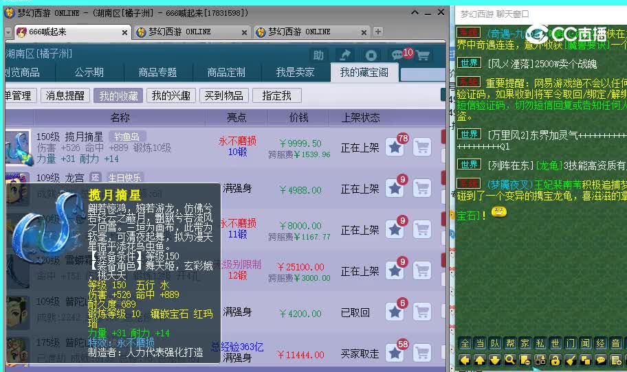Click magnifier search icon in chat toolbar
Screen dimensions: 627x372
coord(510,360)
